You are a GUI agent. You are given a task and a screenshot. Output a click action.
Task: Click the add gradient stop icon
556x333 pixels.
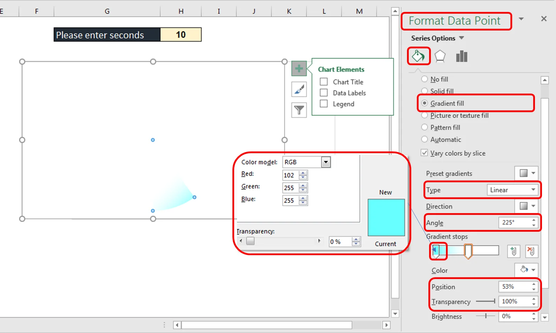click(514, 251)
